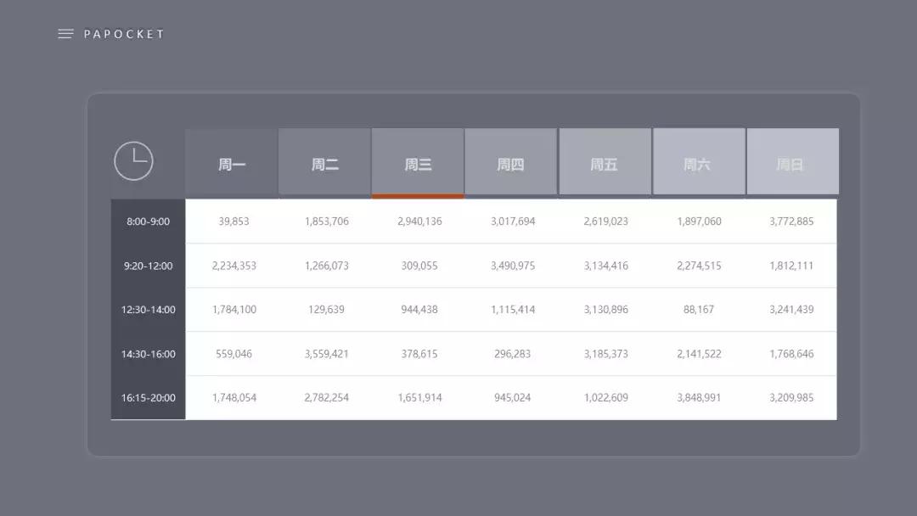Click cell with value 2,940,136
Viewport: 917px width, 516px height.
(419, 222)
